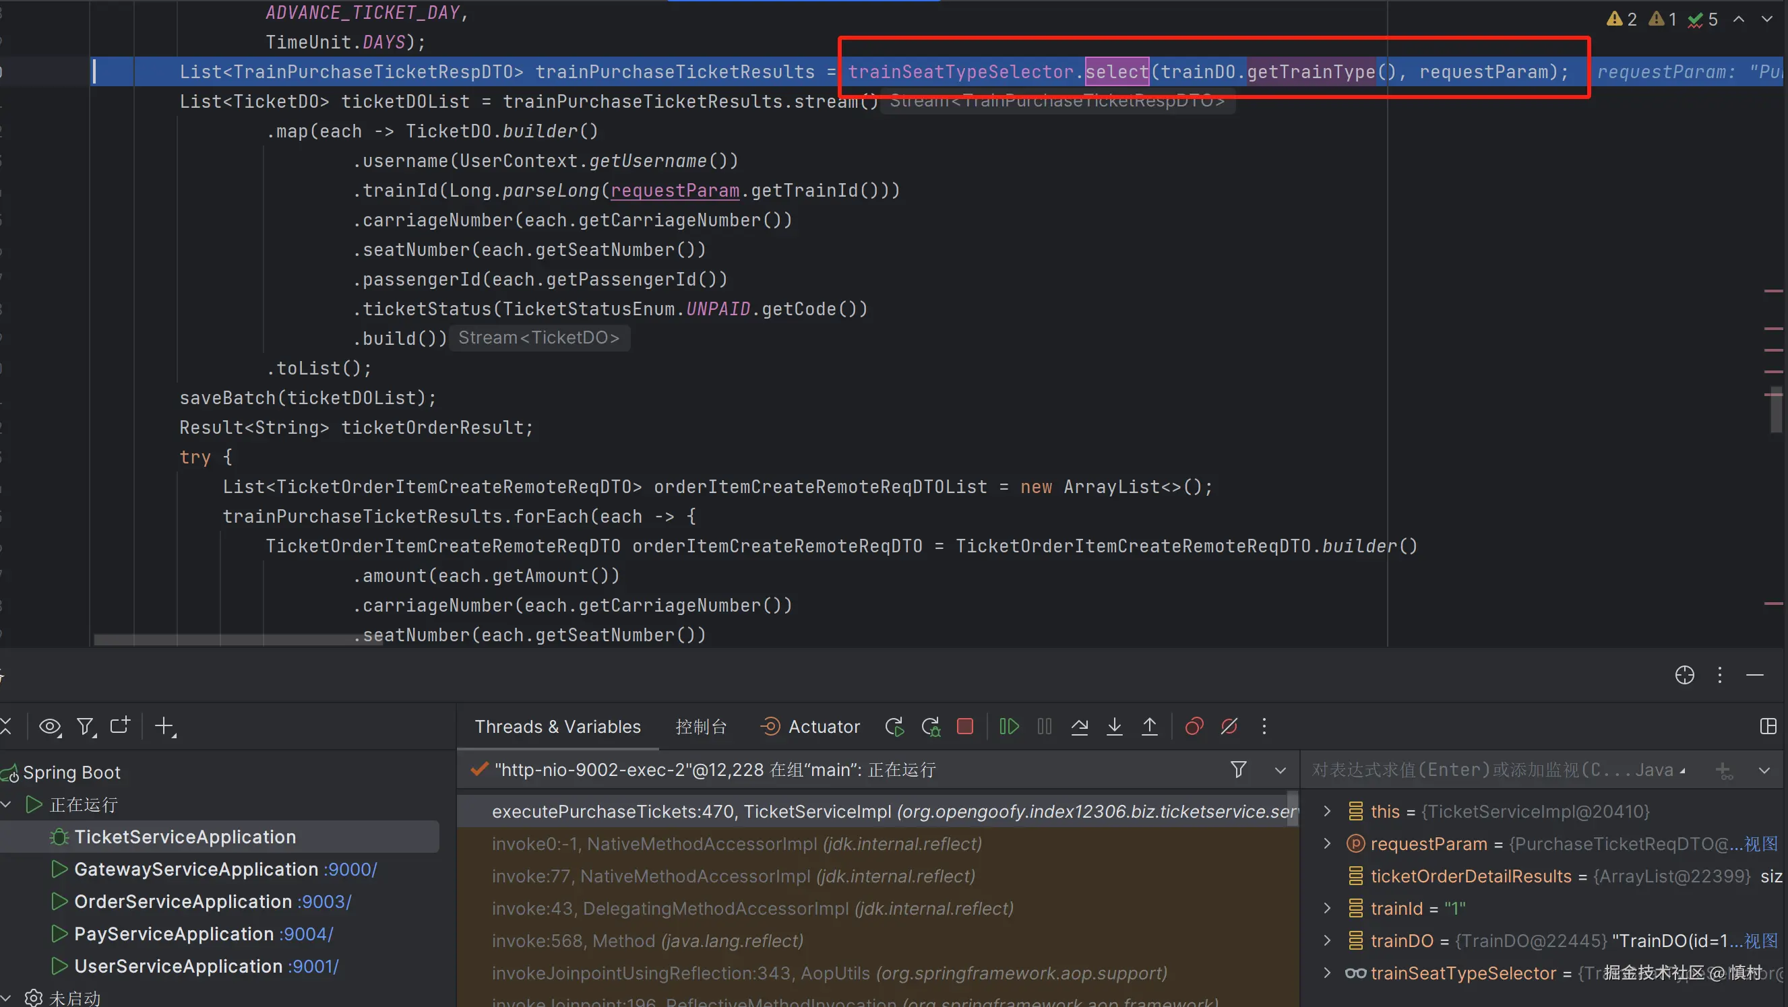
Task: Toggle the filter icon in Services toolbar
Action: click(86, 726)
